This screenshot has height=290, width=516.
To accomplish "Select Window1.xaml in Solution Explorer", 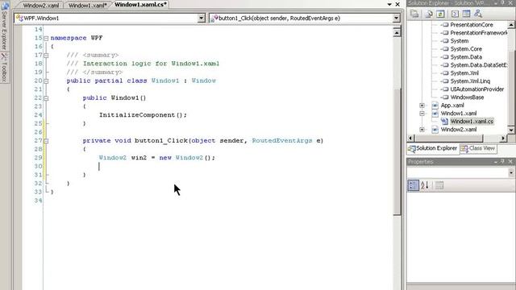I will click(459, 114).
